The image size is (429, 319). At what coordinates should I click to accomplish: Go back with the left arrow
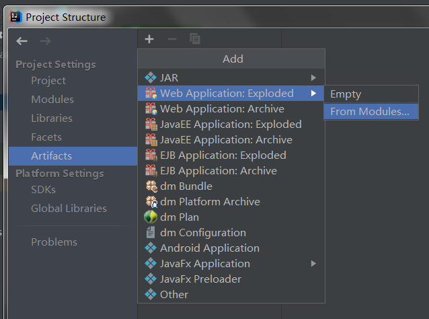click(x=22, y=41)
